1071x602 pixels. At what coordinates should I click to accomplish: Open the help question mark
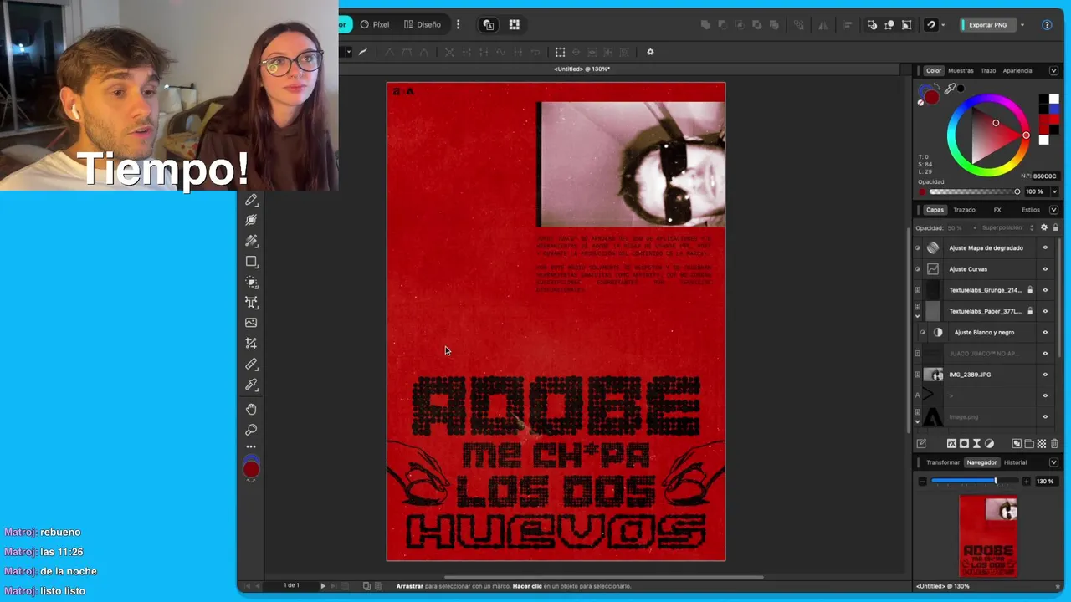click(x=1047, y=25)
